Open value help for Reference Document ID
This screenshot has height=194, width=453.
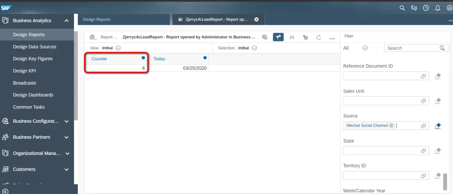pos(423,76)
